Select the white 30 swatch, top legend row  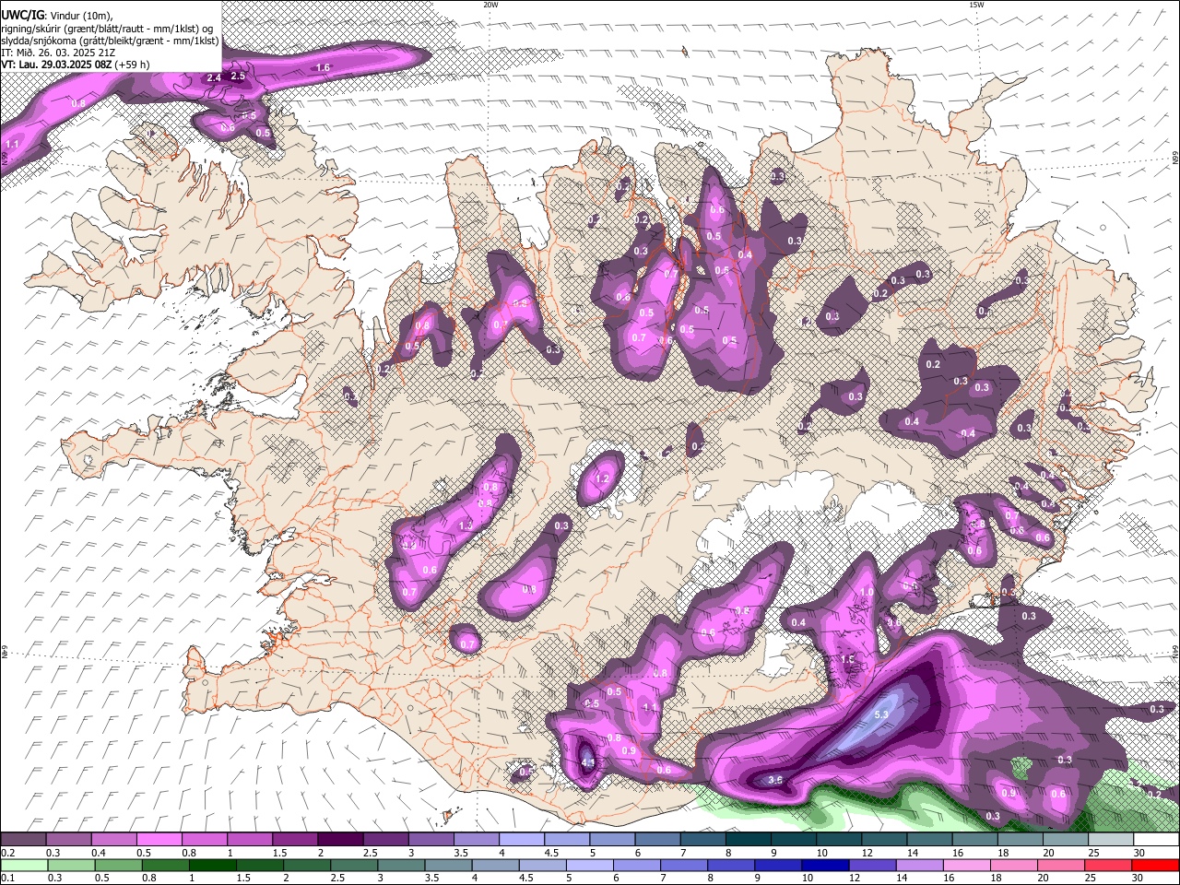click(1156, 840)
